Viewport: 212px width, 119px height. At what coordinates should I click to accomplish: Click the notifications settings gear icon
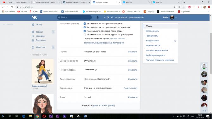point(175,41)
